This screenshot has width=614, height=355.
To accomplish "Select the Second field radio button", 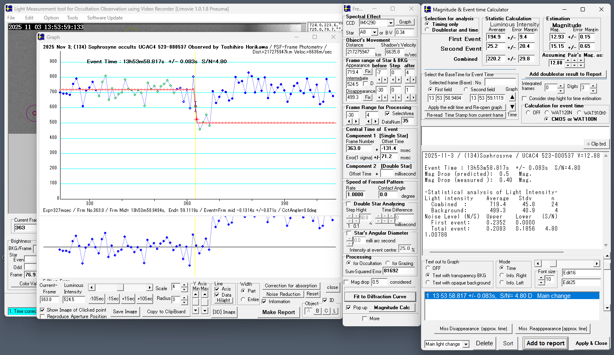I will [466, 90].
